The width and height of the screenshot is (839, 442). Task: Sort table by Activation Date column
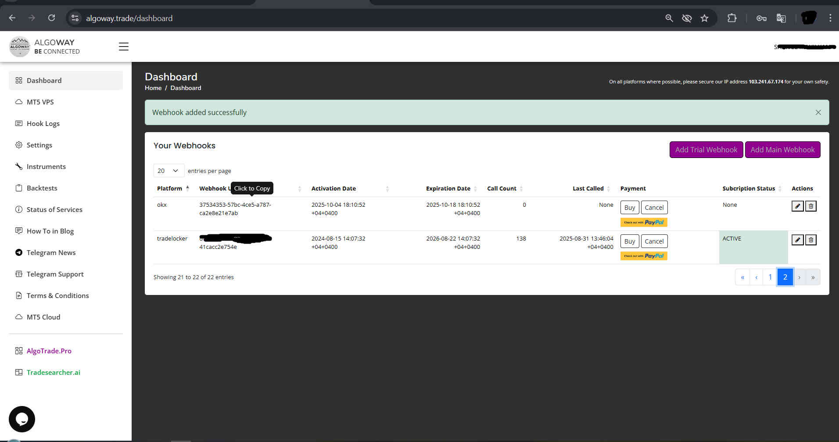[x=350, y=188]
